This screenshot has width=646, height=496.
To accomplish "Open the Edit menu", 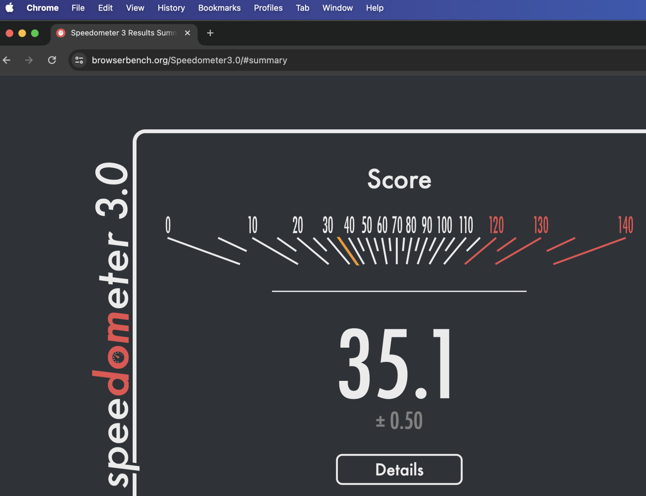I will pos(105,8).
